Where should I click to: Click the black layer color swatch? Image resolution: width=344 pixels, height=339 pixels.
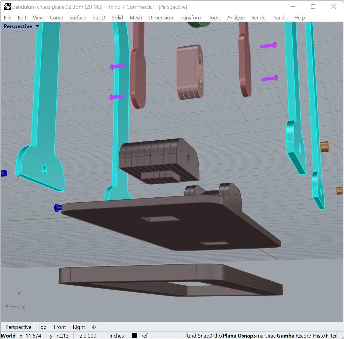pos(135,336)
